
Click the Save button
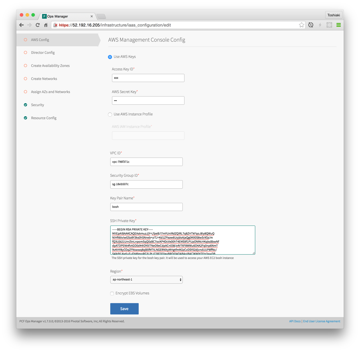tap(124, 309)
